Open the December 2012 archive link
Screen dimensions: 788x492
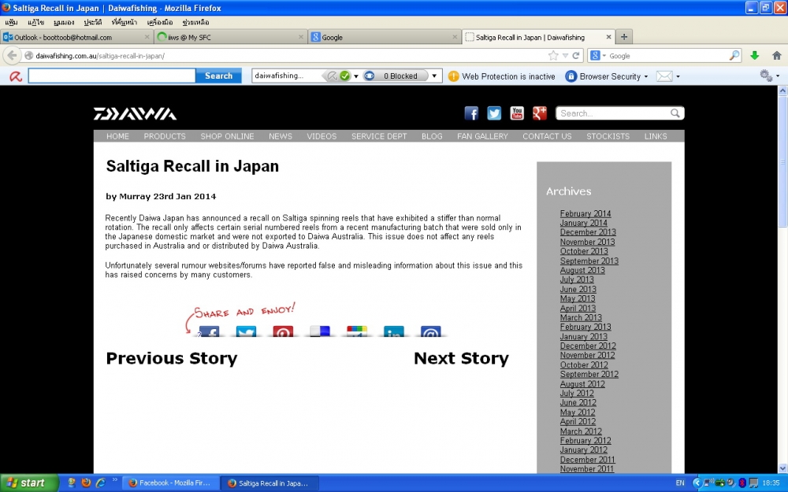[x=588, y=346]
